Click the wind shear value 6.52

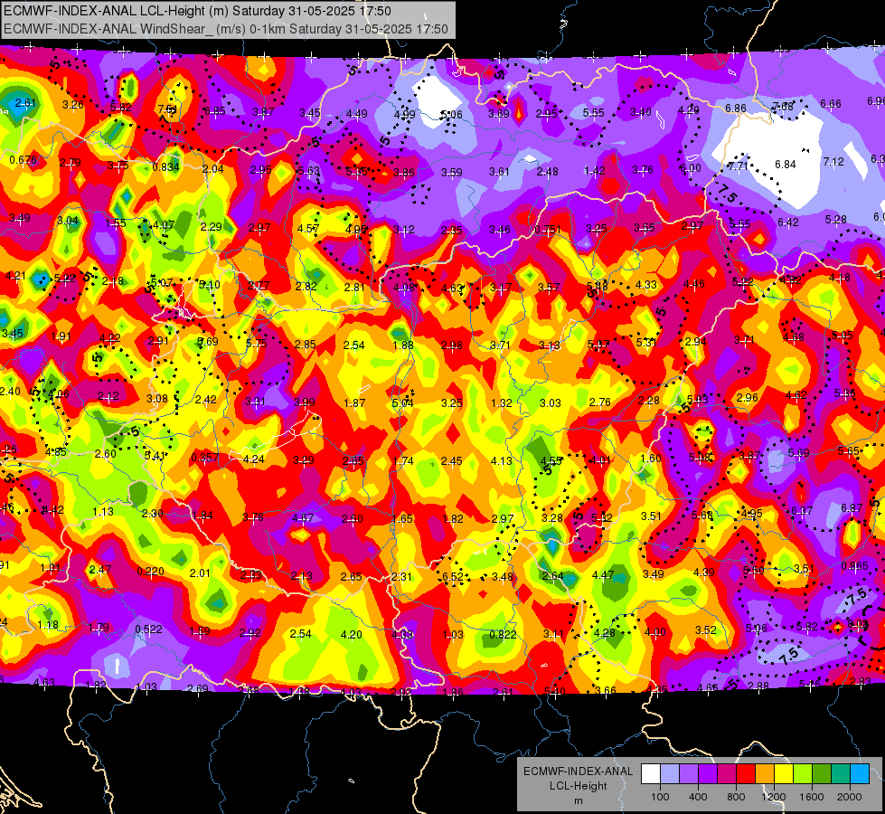click(453, 577)
